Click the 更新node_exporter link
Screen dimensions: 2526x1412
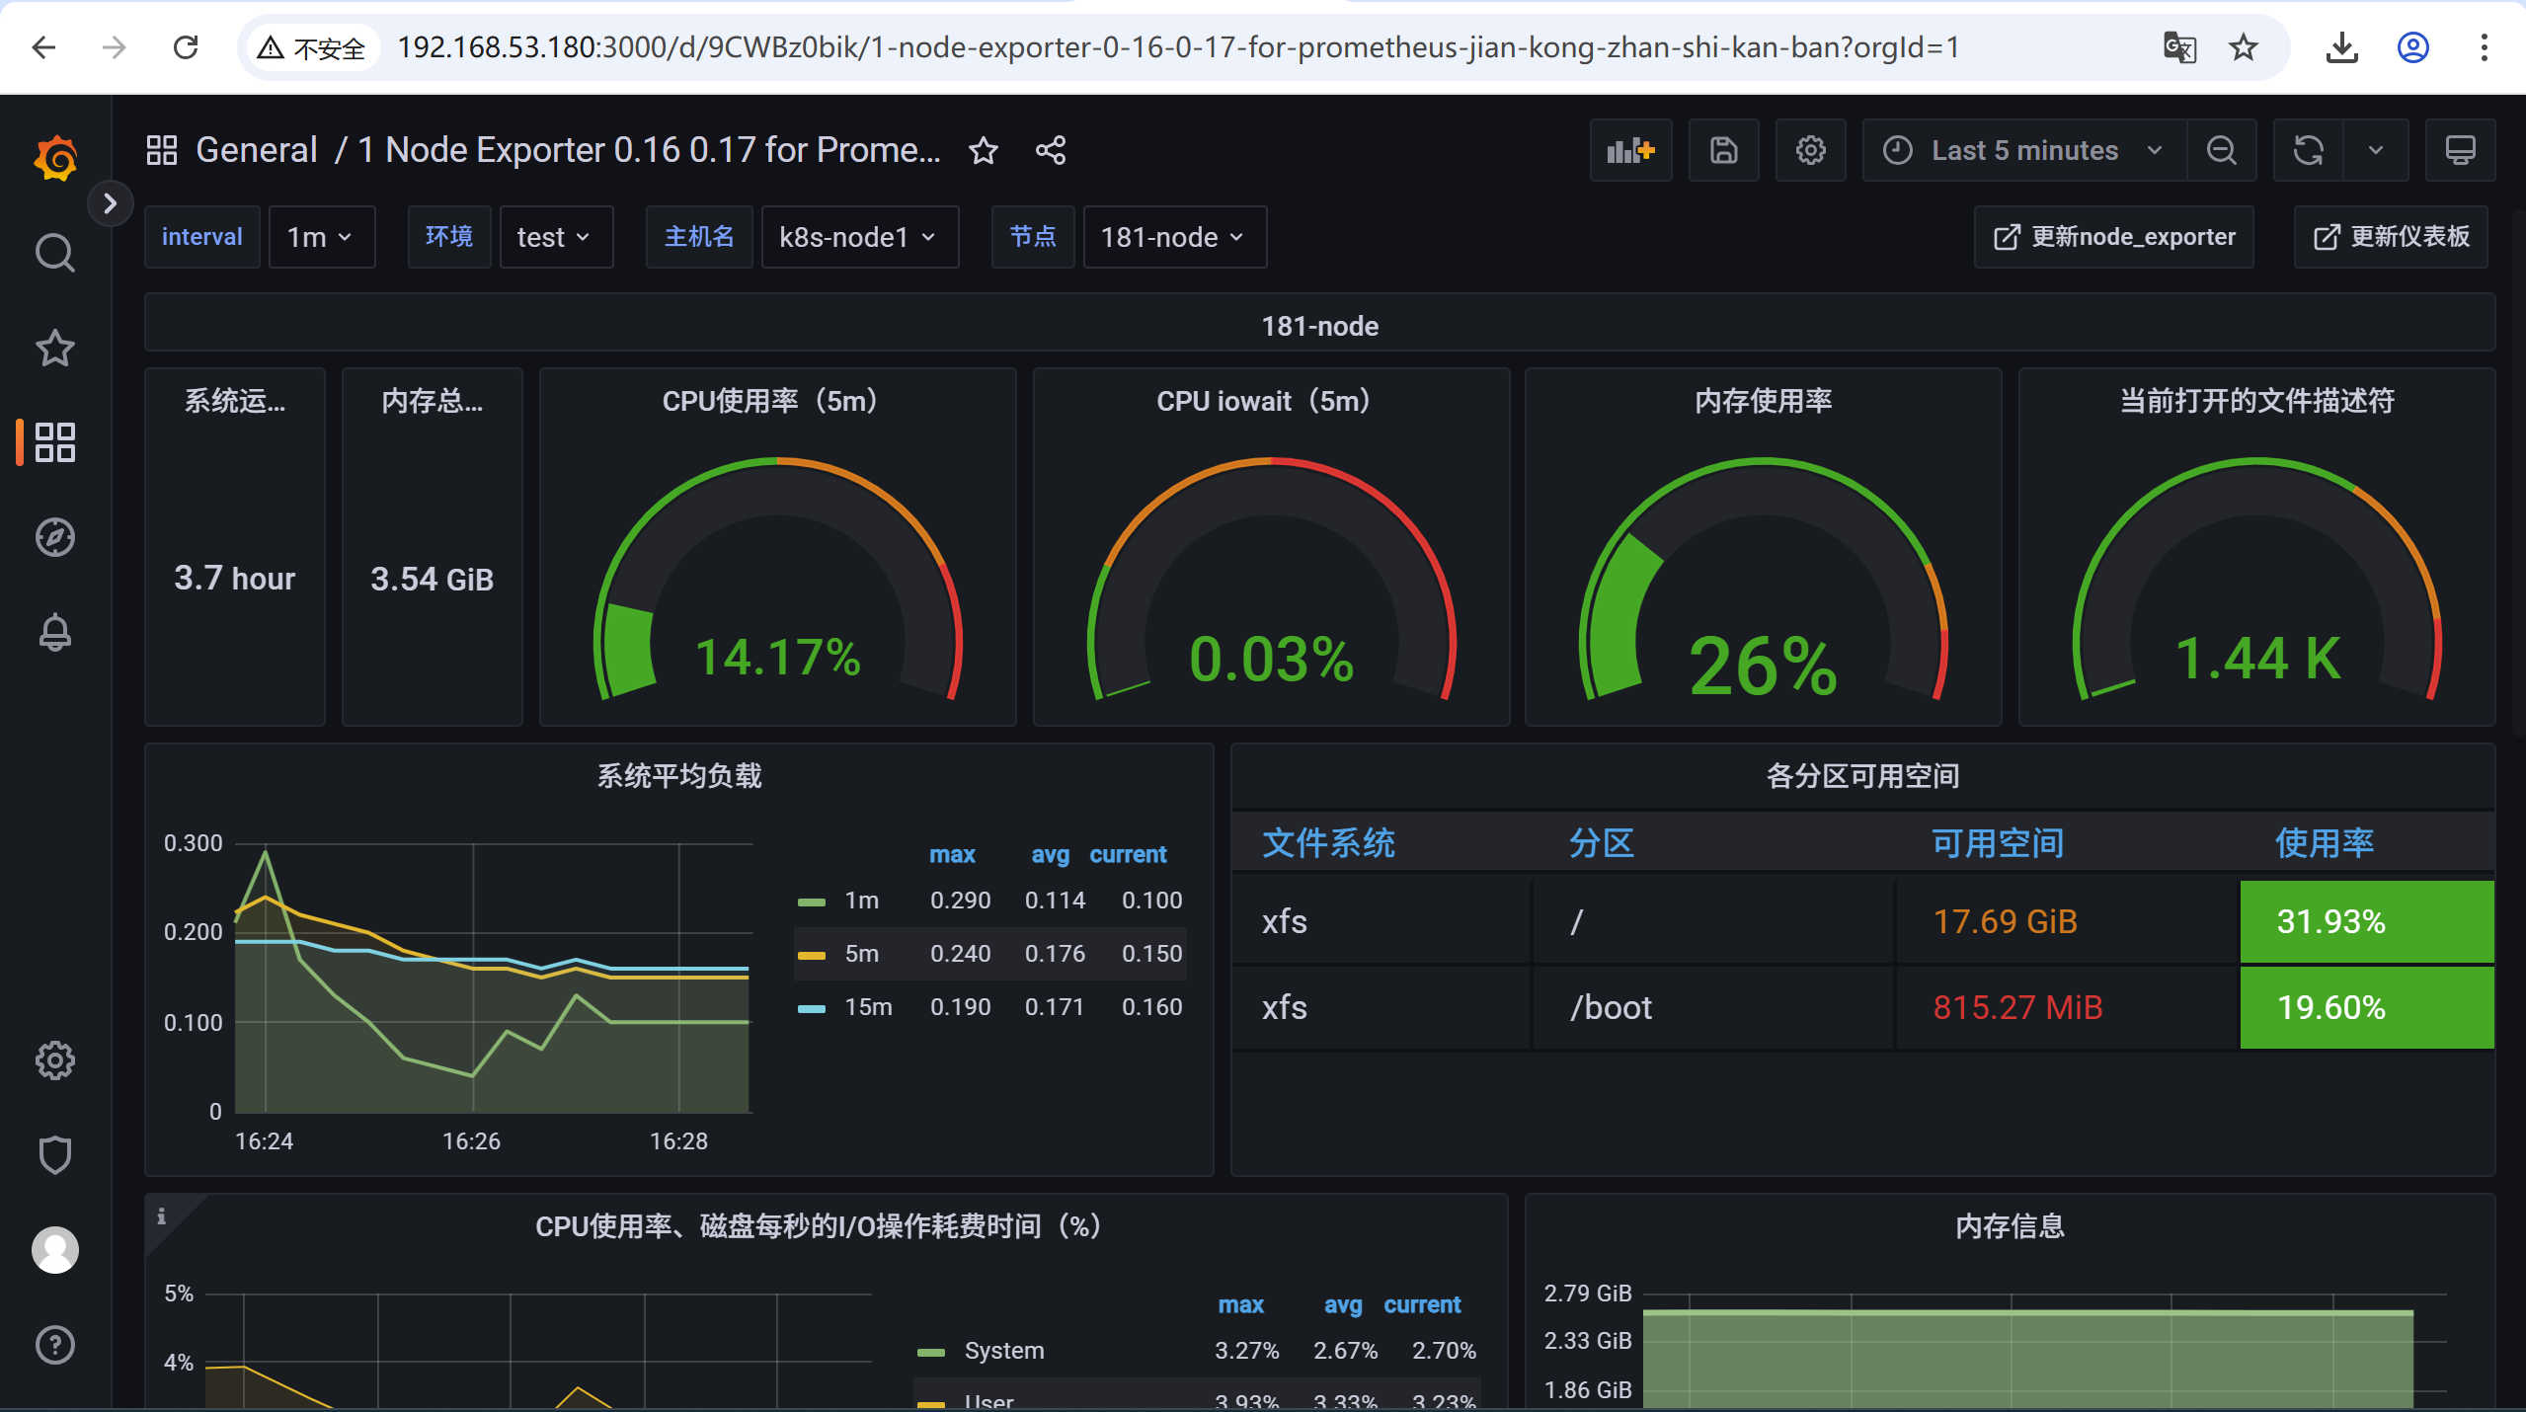pyautogui.click(x=2114, y=237)
